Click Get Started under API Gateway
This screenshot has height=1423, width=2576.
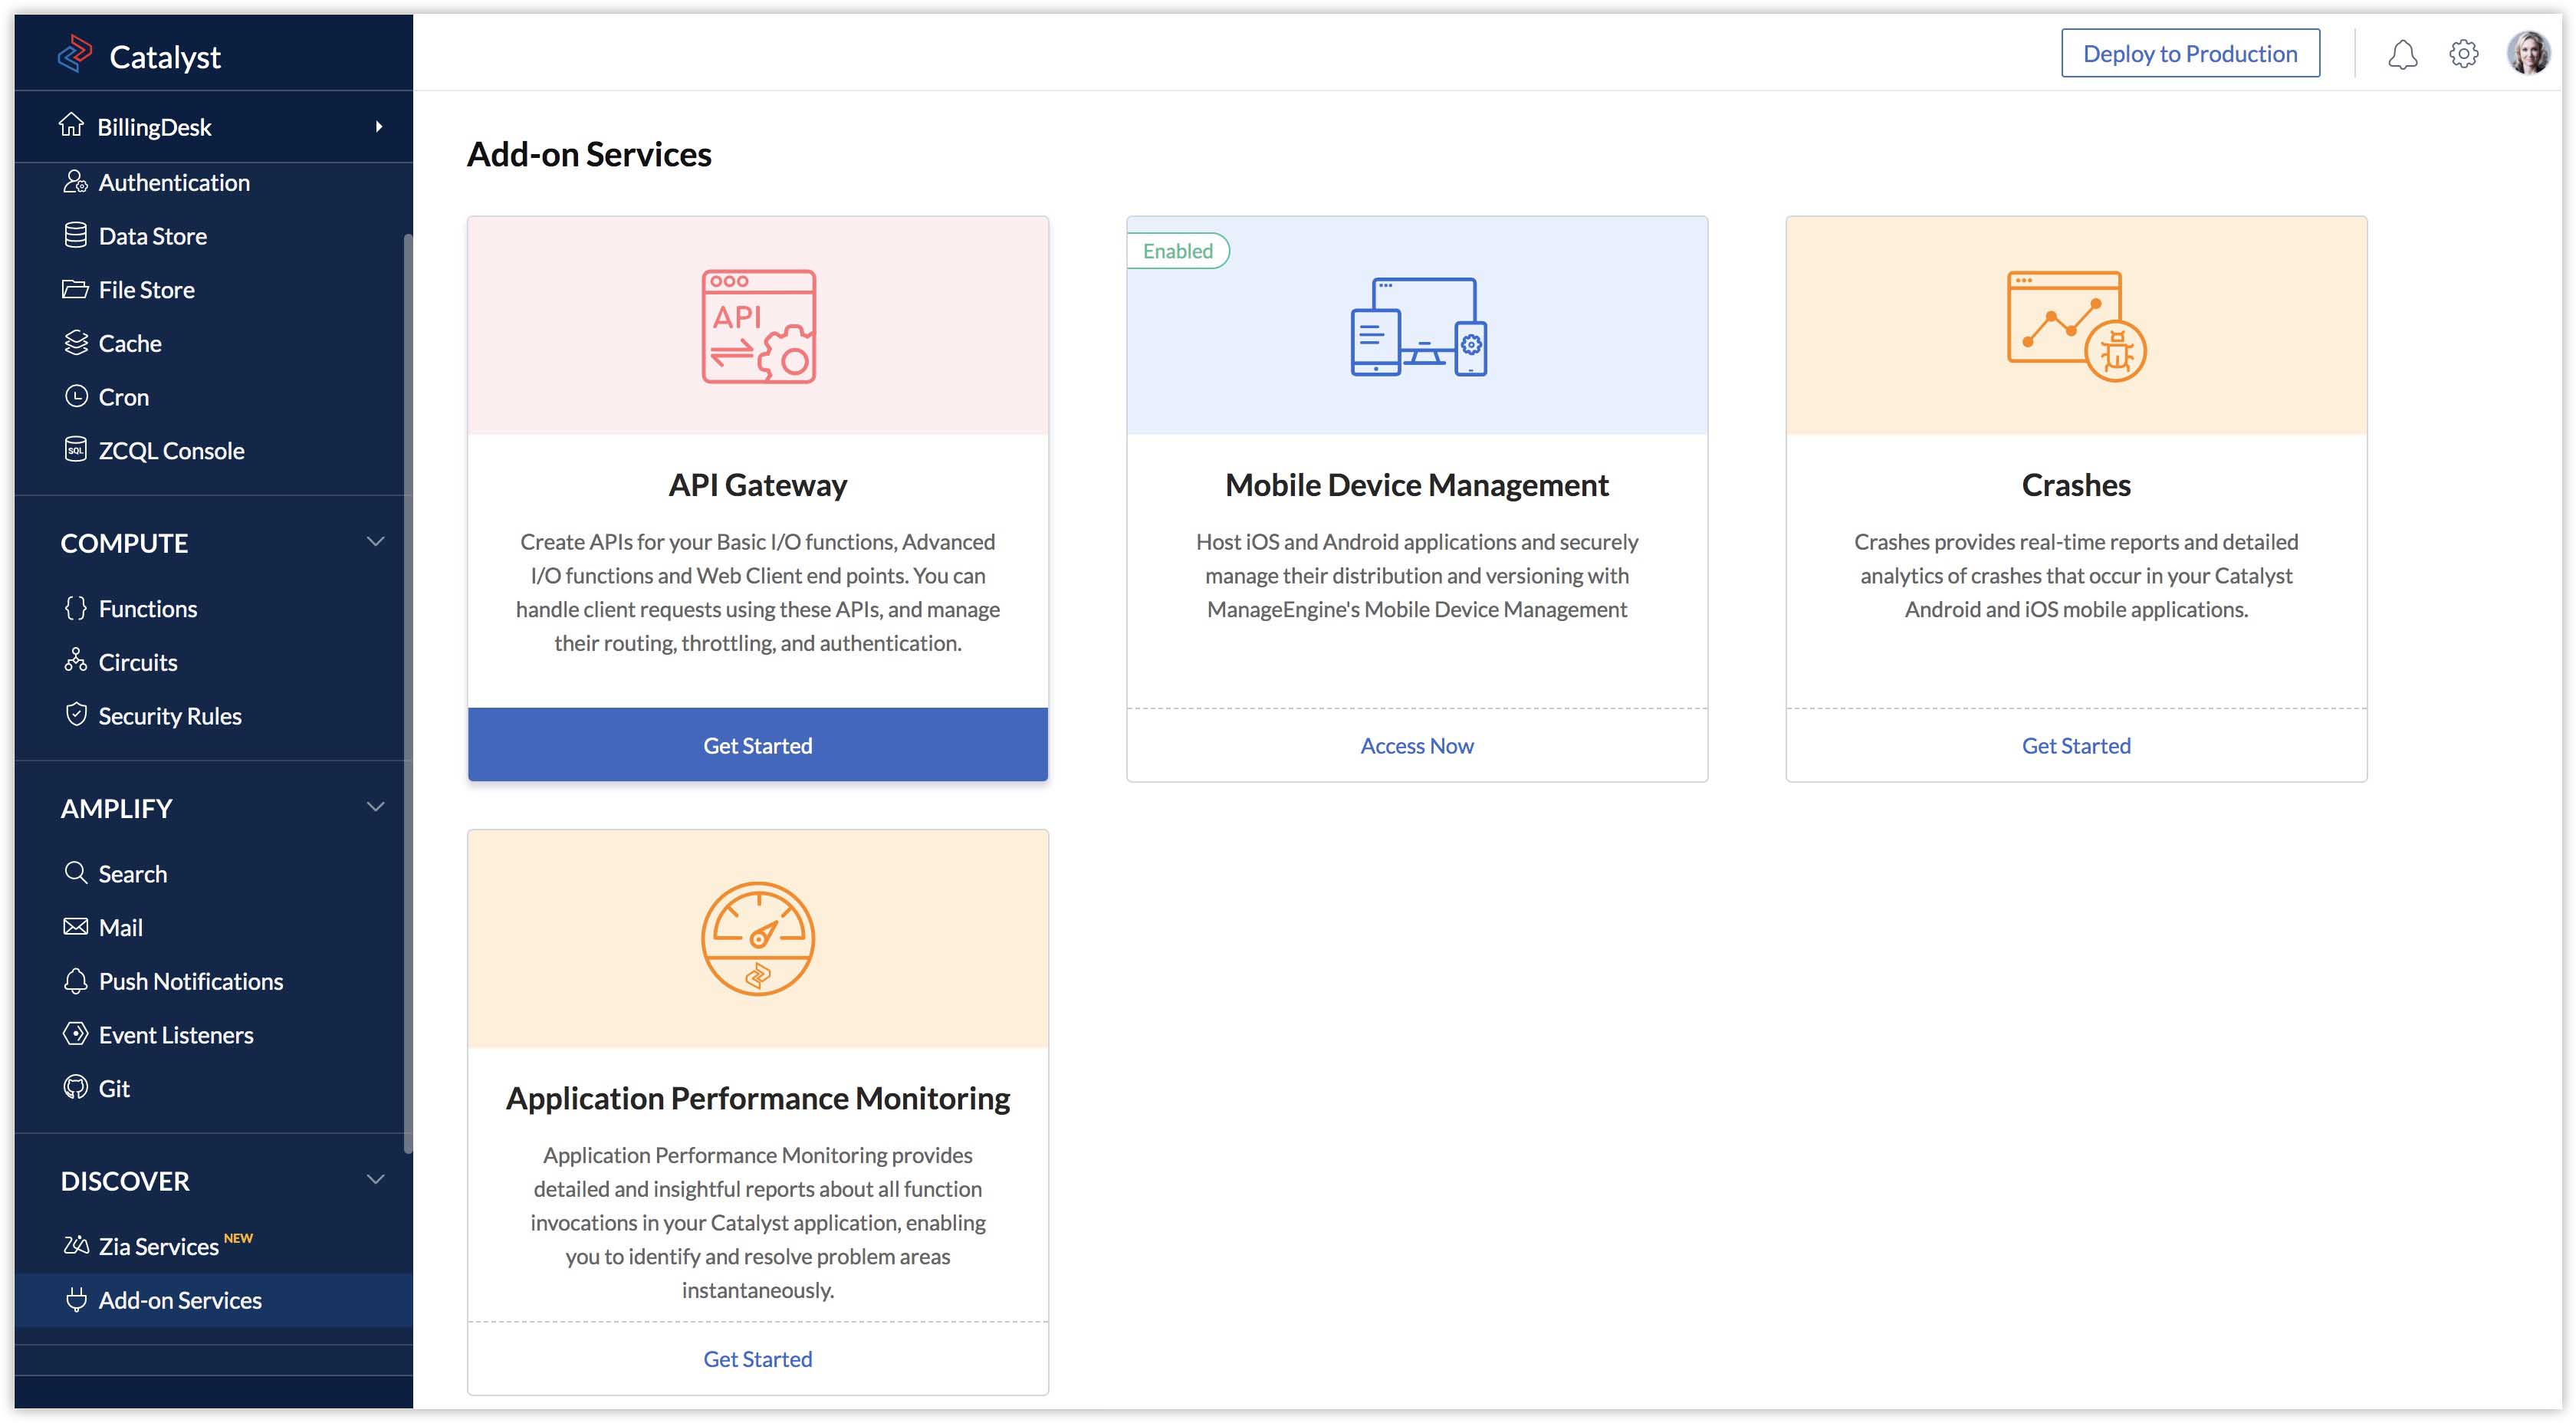(758, 745)
